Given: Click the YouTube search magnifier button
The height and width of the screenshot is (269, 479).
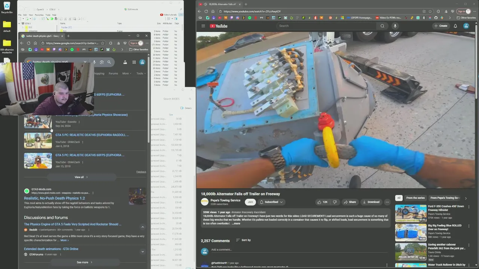Looking at the screenshot, I should coord(382,26).
